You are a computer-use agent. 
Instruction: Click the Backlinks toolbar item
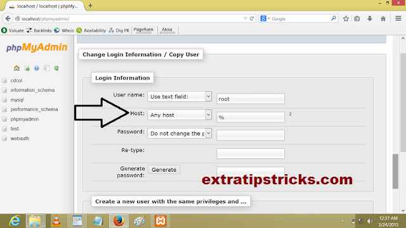[39, 30]
